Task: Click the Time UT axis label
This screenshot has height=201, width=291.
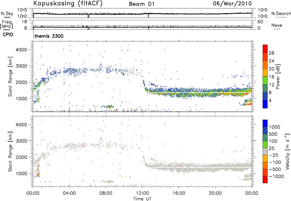Action: 142,199
